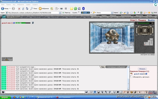
Task: Click the Выйти link to leave cave
Action: click(151, 20)
